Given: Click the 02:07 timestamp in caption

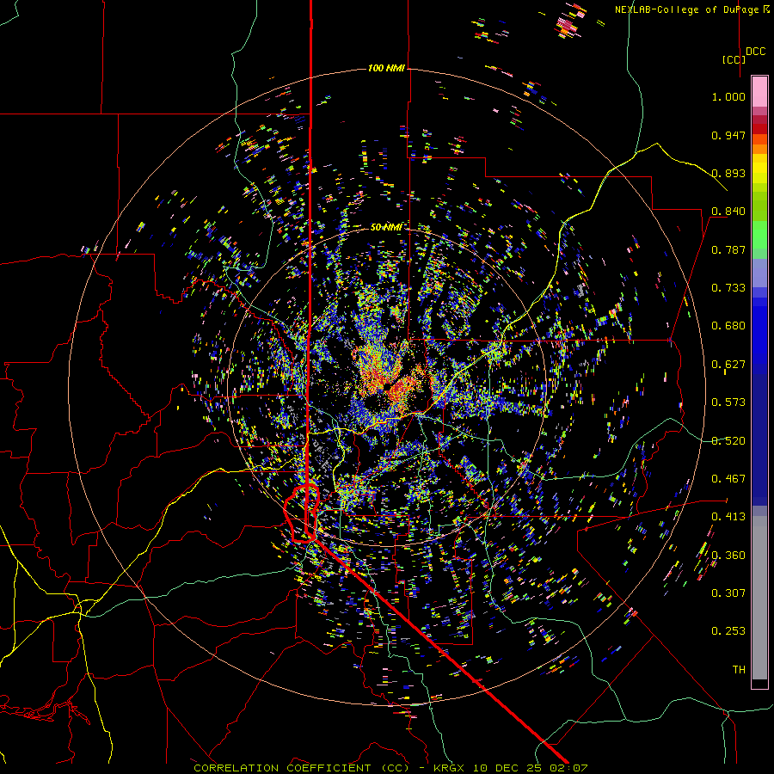Looking at the screenshot, I should [568, 768].
